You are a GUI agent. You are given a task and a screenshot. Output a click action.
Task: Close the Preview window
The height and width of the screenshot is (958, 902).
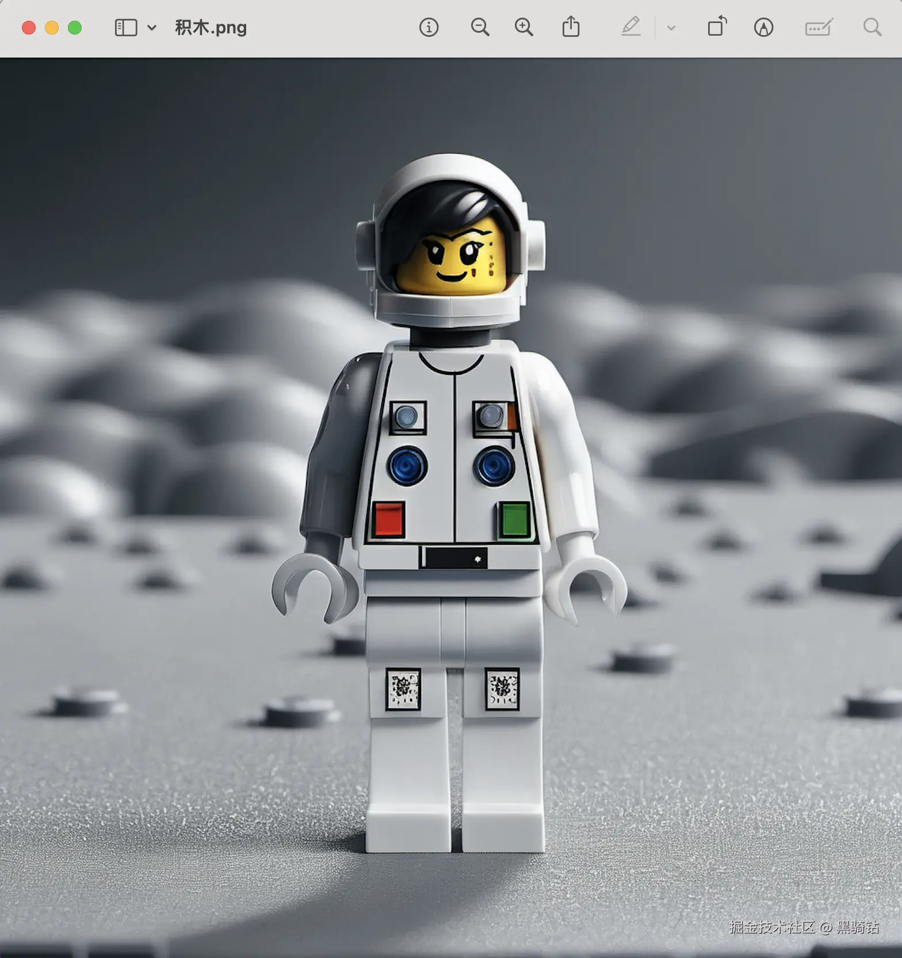coord(29,28)
